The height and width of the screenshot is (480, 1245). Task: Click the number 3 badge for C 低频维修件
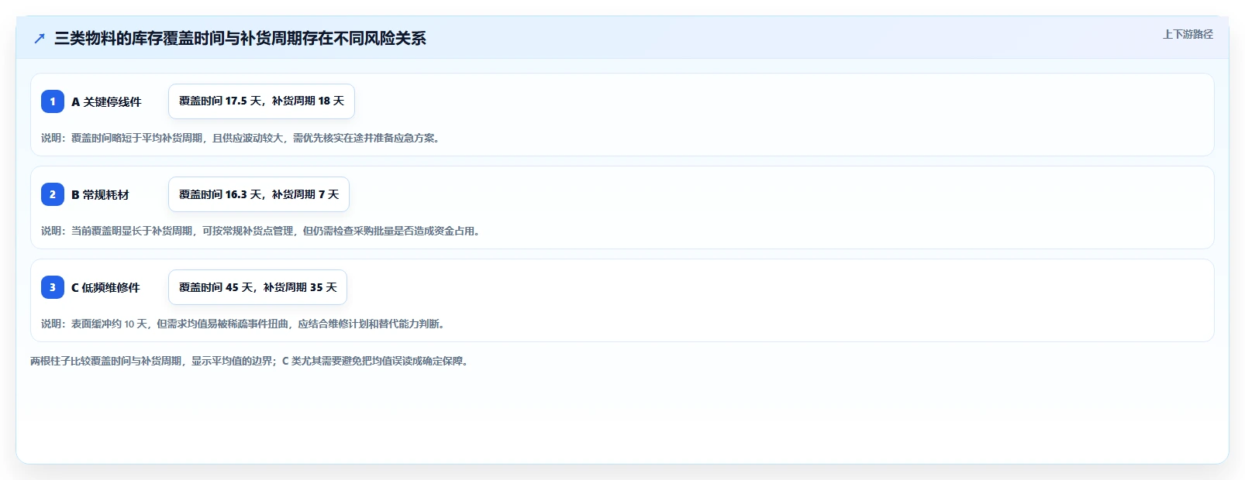[53, 287]
